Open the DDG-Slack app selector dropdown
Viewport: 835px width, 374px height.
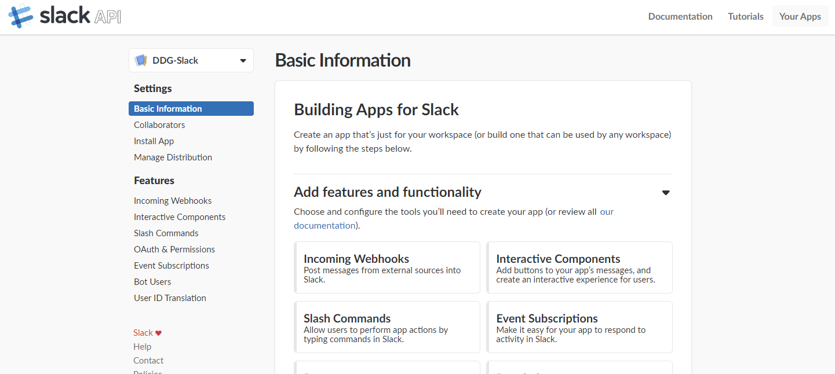click(x=243, y=61)
